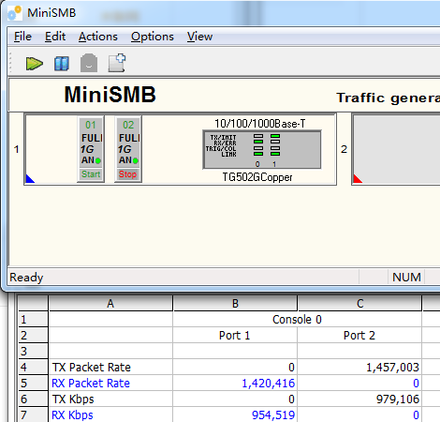The height and width of the screenshot is (422, 440).
Task: Click the value 954,519 cell
Action: click(235, 414)
